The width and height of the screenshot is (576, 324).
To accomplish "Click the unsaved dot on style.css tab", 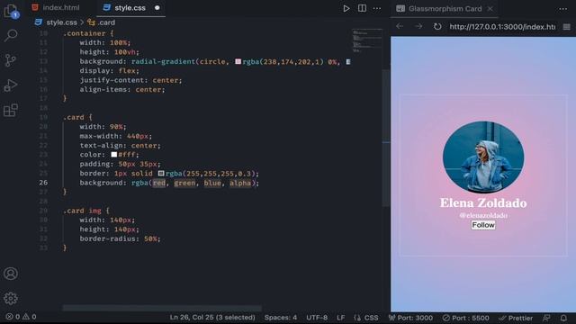I will (157, 8).
